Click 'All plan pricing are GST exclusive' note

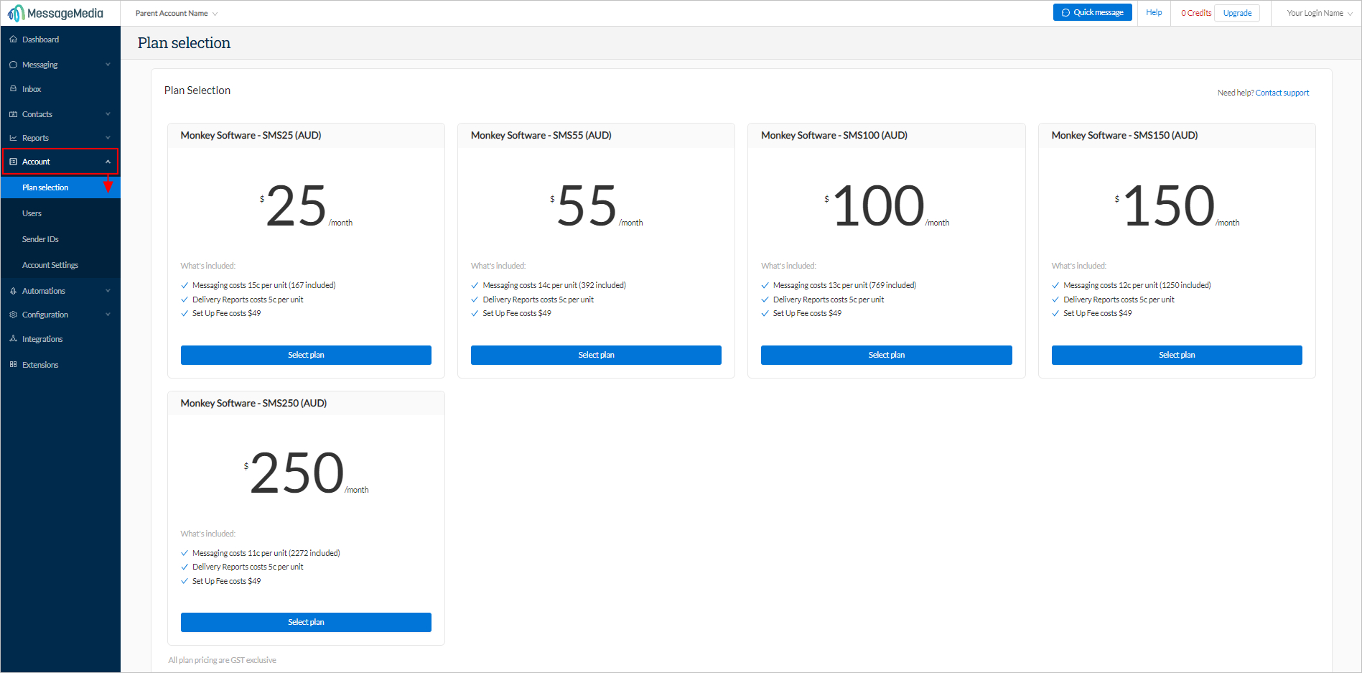click(222, 660)
